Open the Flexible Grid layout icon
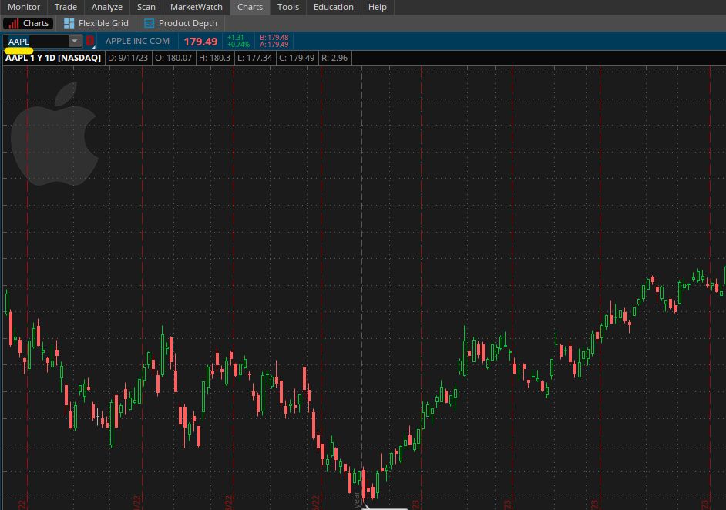The image size is (726, 510). (x=69, y=23)
